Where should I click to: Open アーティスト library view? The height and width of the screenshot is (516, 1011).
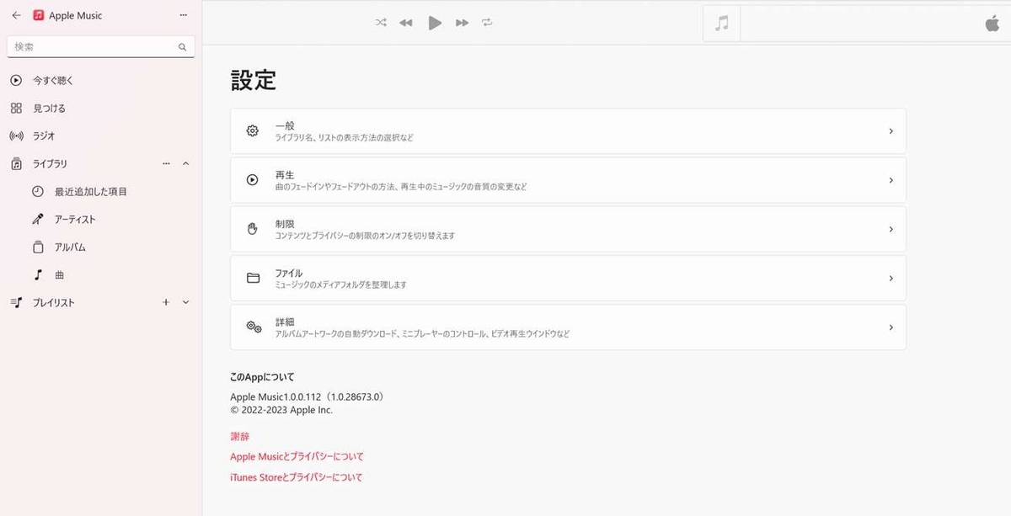click(x=101, y=220)
